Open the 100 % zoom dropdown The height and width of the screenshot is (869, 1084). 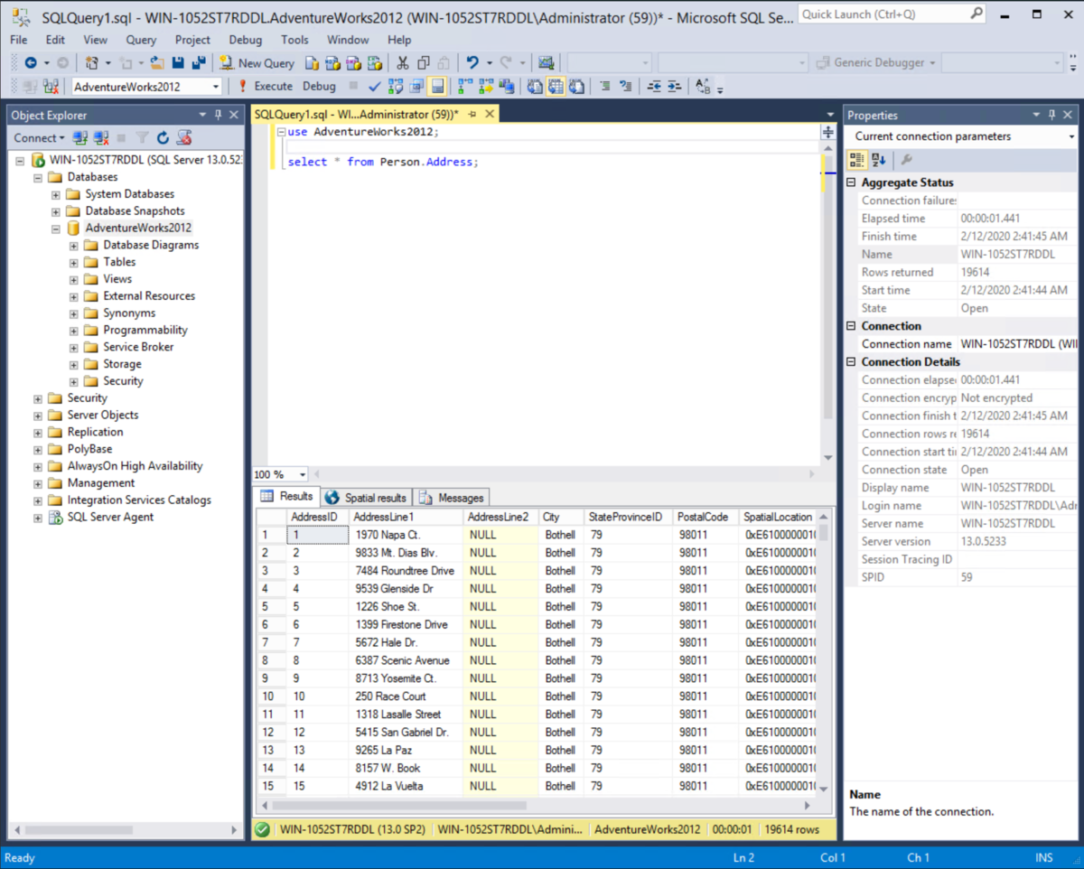[303, 474]
